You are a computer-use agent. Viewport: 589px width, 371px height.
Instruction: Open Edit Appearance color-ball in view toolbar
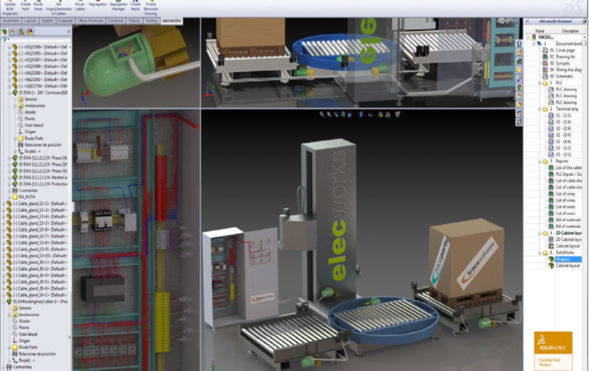[x=380, y=114]
